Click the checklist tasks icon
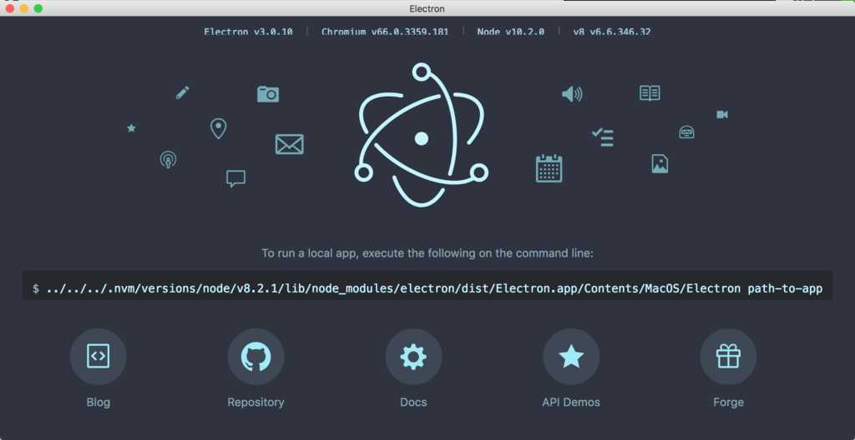Viewport: 855px width, 440px height. (x=603, y=137)
